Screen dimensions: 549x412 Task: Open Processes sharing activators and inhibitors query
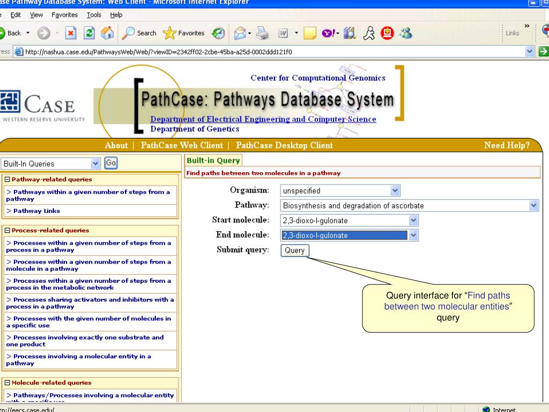pos(90,303)
